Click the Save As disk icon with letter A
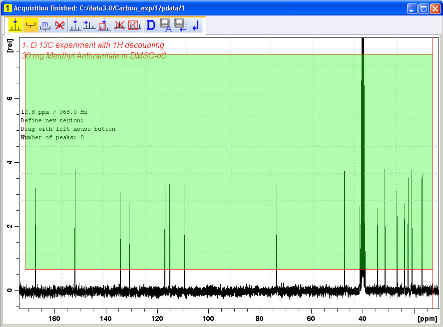 pyautogui.click(x=166, y=25)
